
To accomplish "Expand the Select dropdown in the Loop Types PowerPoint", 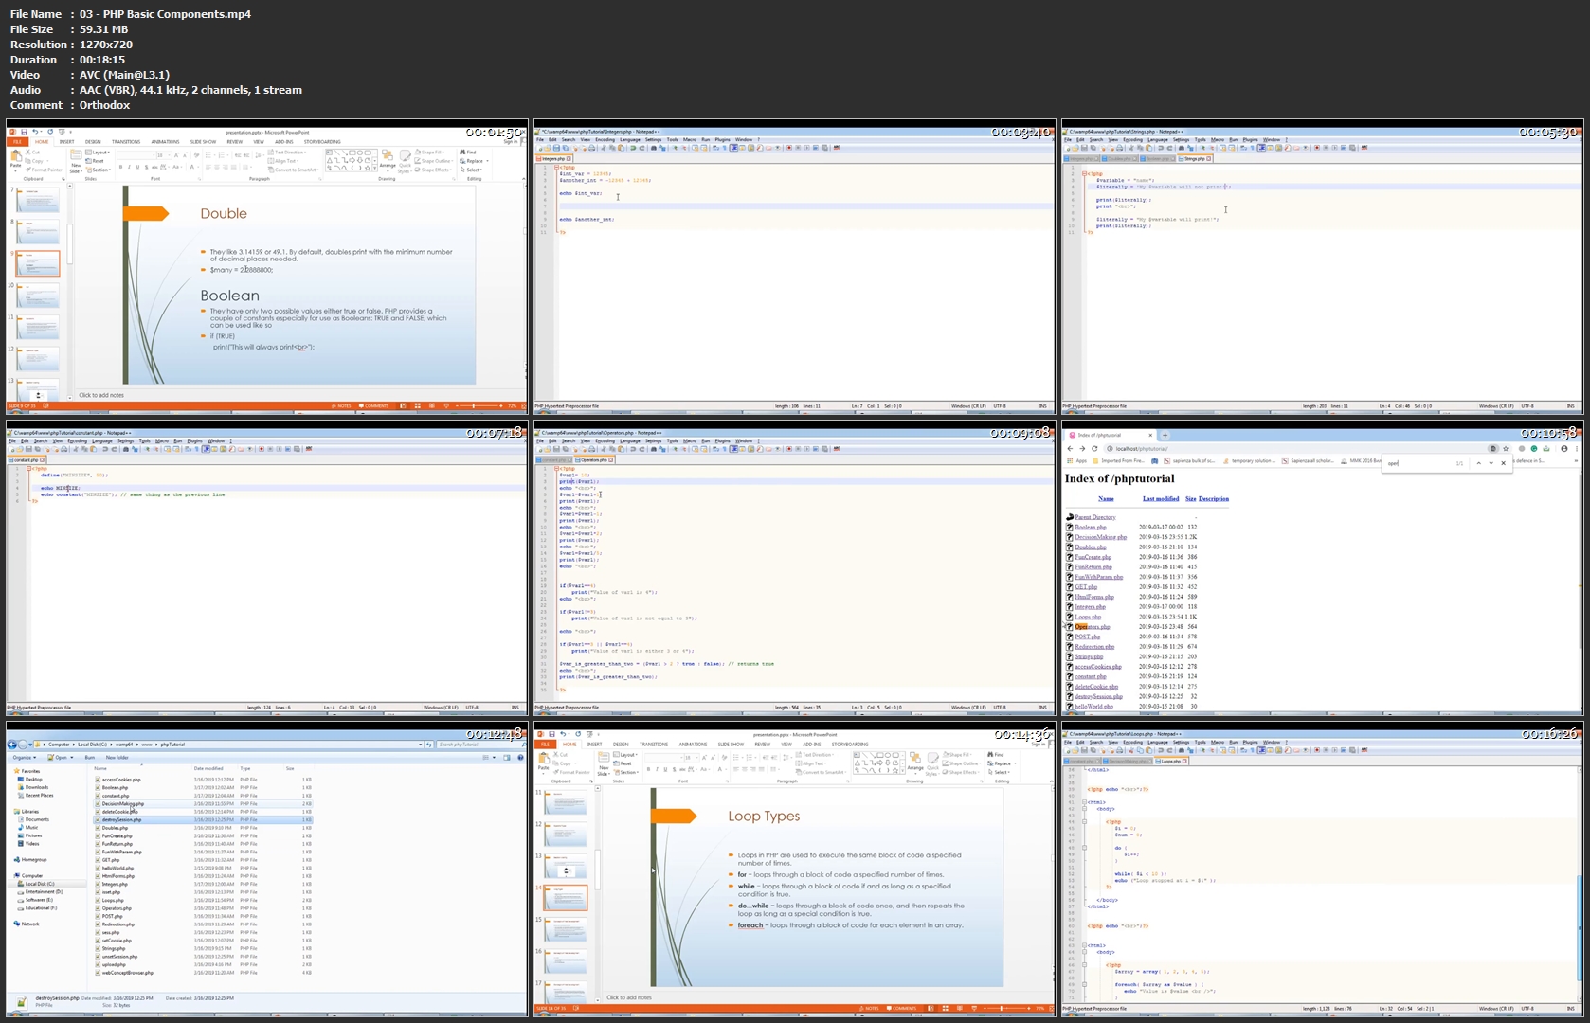I will click(998, 772).
